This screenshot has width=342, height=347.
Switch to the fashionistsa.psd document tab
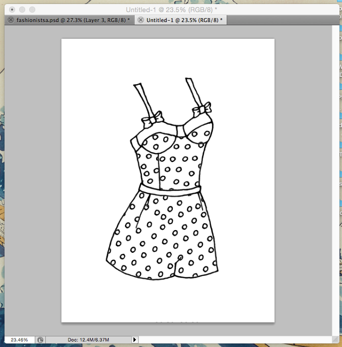pos(73,20)
